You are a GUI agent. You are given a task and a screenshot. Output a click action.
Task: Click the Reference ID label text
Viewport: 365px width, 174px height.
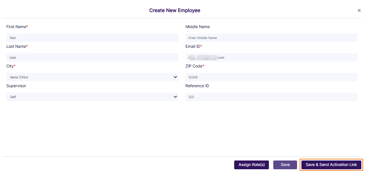(197, 86)
